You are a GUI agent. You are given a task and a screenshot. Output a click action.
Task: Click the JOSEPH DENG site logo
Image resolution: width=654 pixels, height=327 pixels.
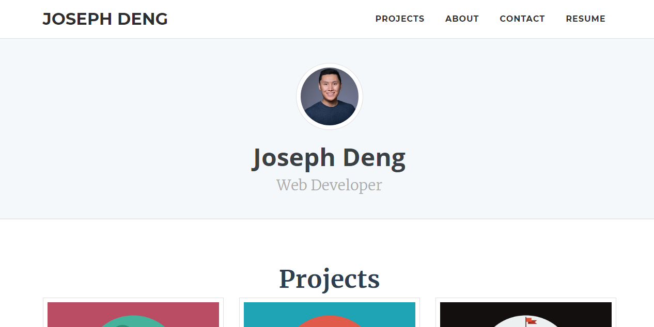pos(105,19)
